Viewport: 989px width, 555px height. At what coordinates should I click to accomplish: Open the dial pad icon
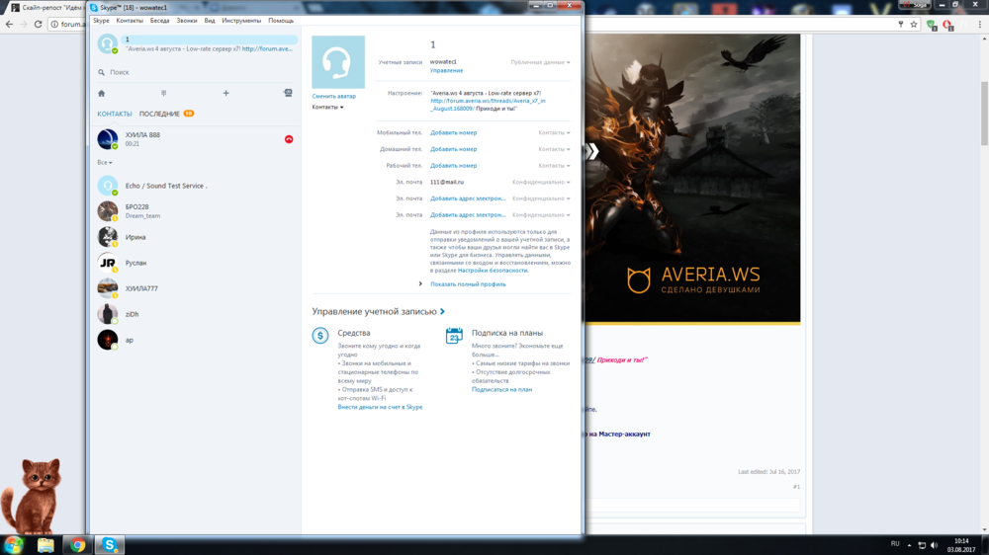163,93
